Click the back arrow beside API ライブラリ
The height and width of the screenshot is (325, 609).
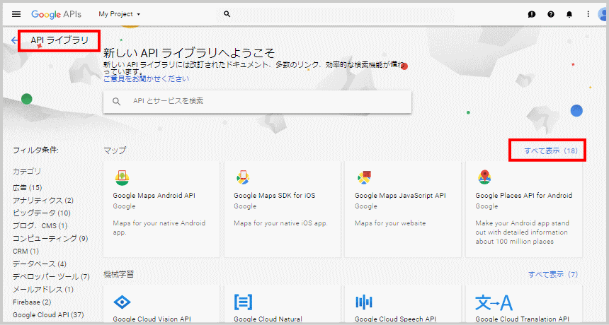[x=15, y=40]
